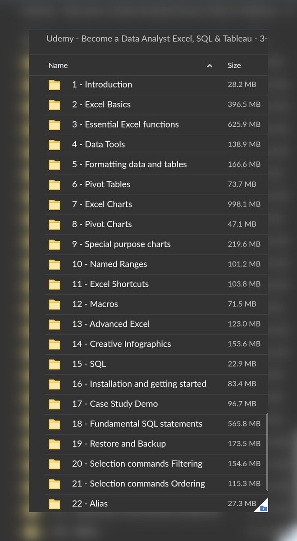297x541 pixels.
Task: Open 20 - Selection commands Filtering name
Action: 137,463
